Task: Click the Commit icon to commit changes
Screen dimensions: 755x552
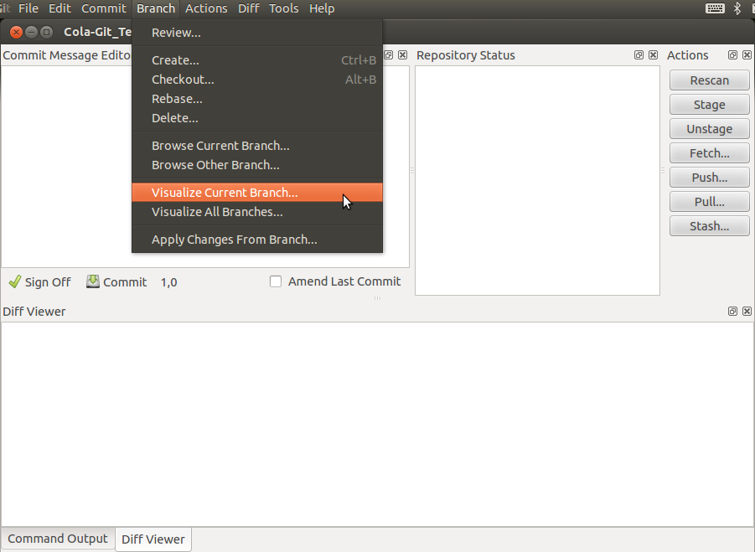Action: (x=92, y=281)
